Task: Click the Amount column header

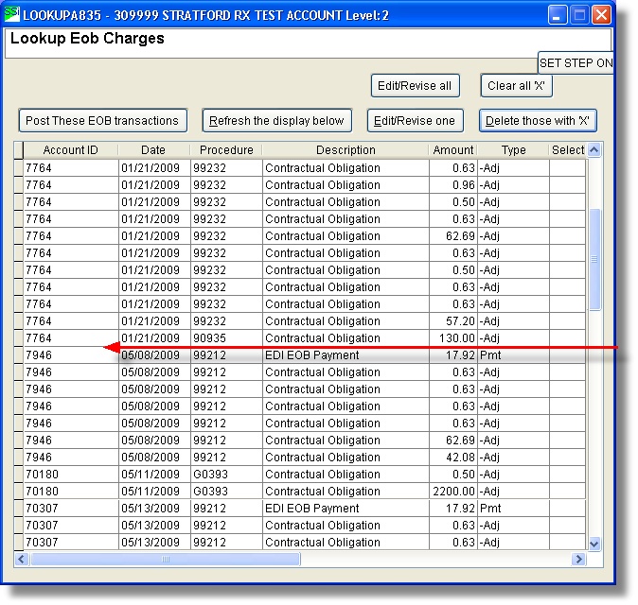Action: click(x=452, y=150)
